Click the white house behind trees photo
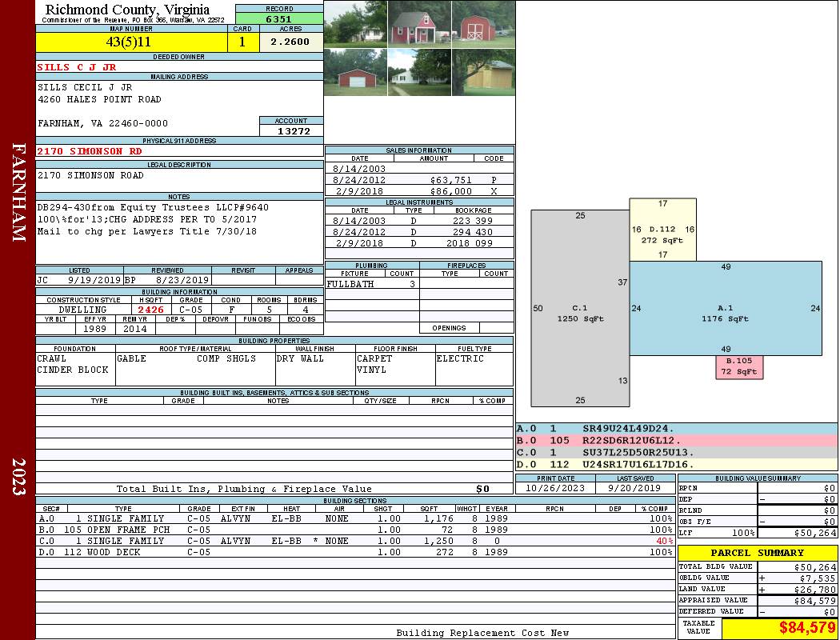 coord(355,24)
